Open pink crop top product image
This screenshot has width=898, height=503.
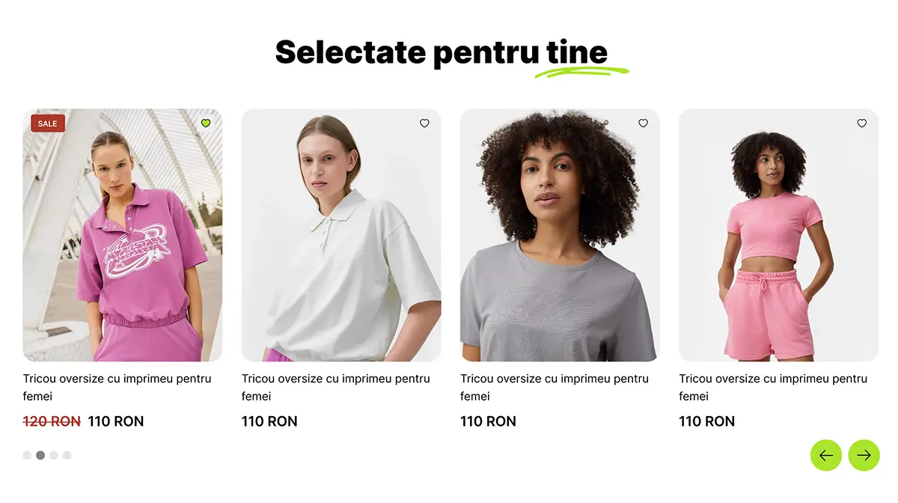(778, 236)
